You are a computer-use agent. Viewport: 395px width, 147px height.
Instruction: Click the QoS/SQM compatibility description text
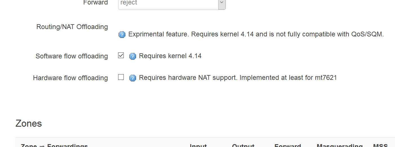pos(256,34)
